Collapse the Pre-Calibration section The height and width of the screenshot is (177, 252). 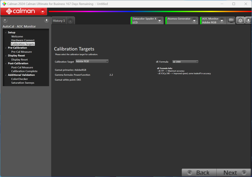(6, 48)
